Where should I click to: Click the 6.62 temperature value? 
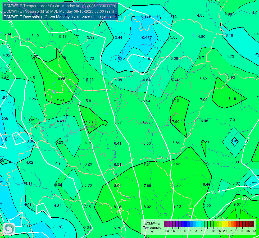(203, 79)
